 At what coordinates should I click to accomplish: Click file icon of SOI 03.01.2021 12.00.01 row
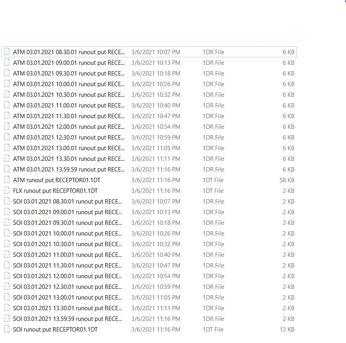point(7,276)
